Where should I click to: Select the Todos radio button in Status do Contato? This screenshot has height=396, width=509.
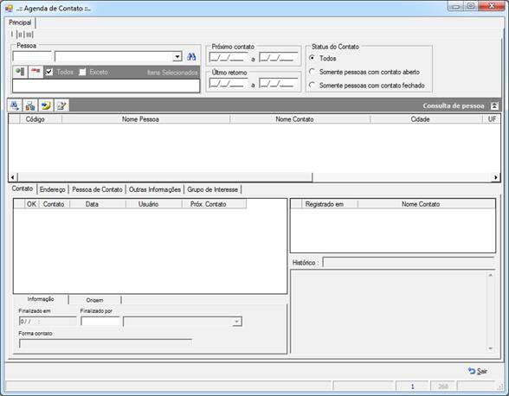click(x=312, y=58)
